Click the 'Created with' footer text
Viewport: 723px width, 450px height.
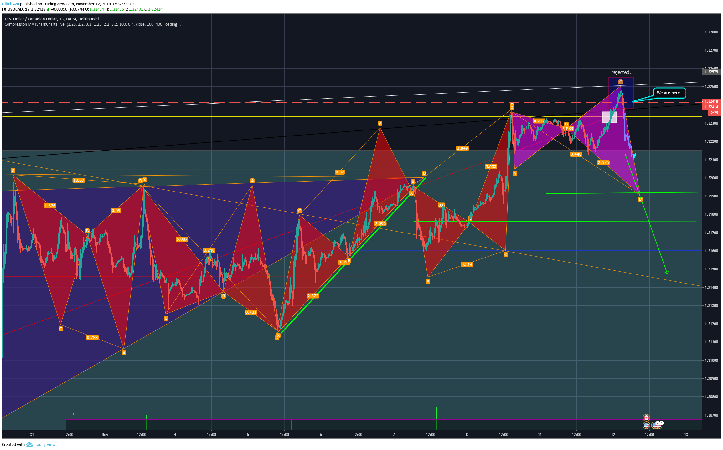point(13,444)
